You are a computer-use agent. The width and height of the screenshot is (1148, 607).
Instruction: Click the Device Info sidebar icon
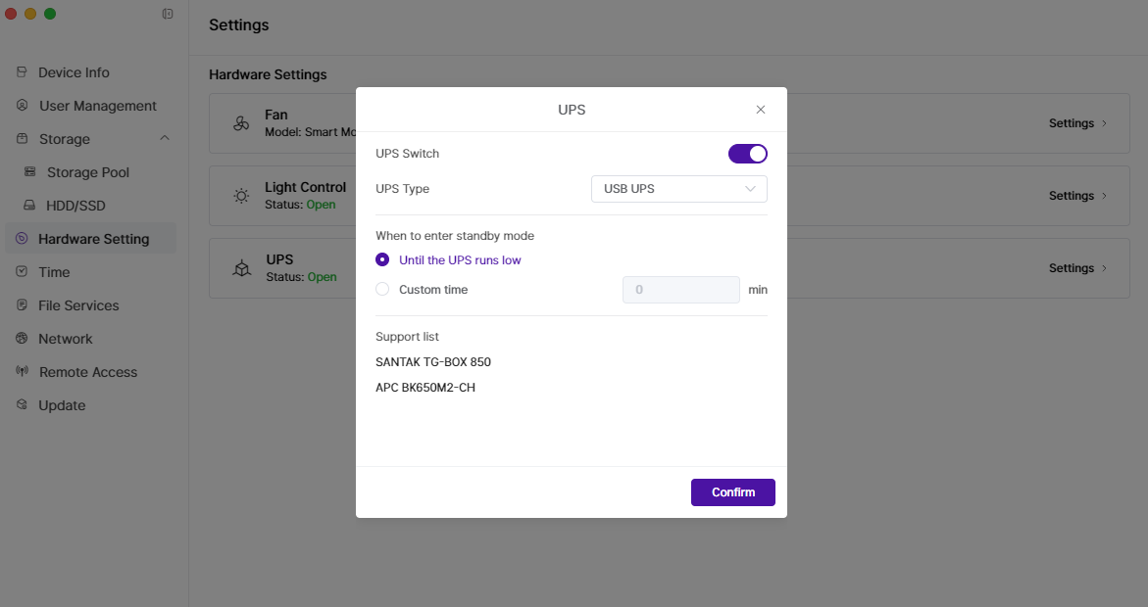coord(22,71)
